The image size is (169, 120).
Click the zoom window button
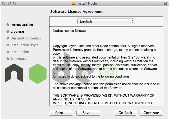pos(15,3)
